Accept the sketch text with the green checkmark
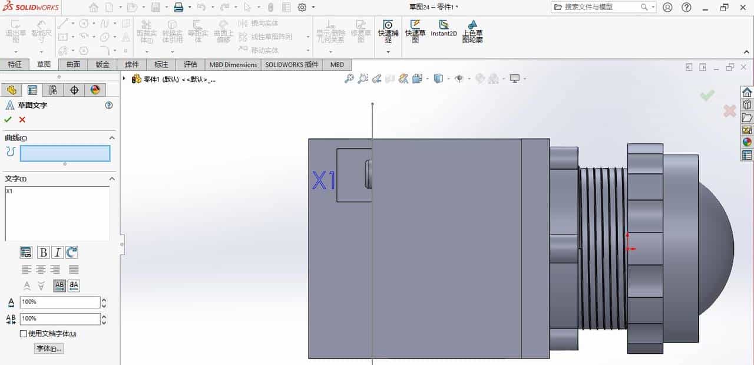This screenshot has height=365, width=754. click(9, 120)
